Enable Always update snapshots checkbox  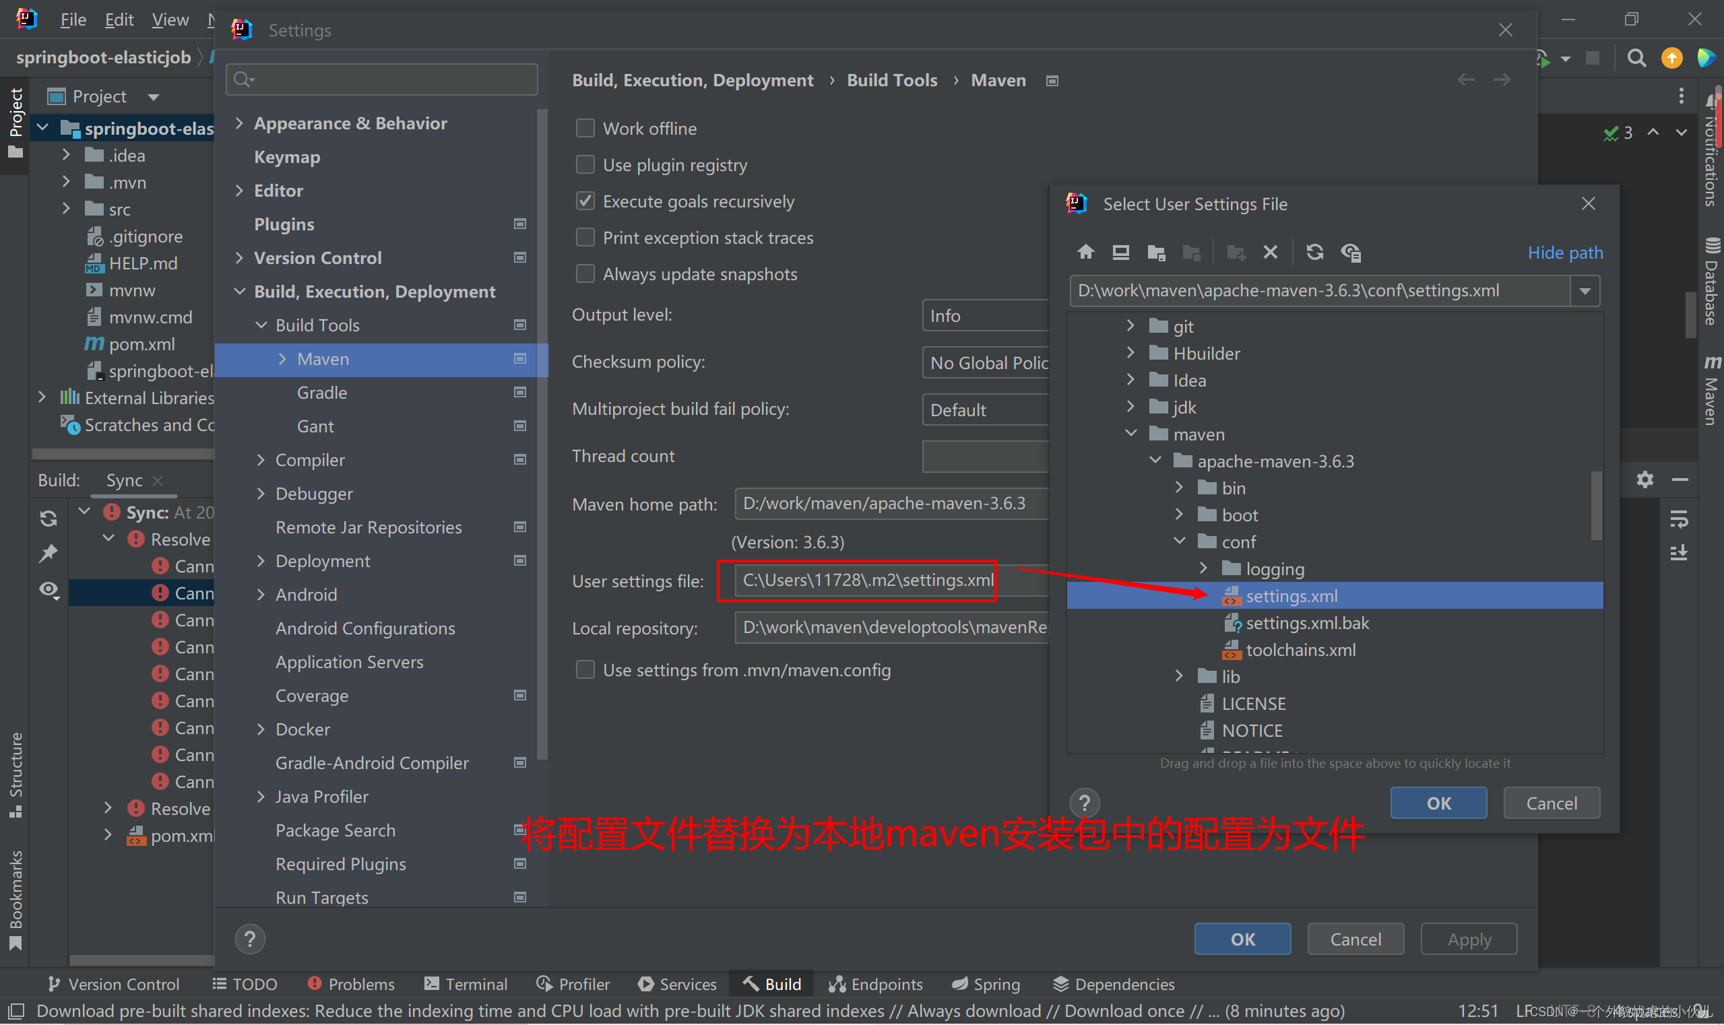tap(585, 273)
